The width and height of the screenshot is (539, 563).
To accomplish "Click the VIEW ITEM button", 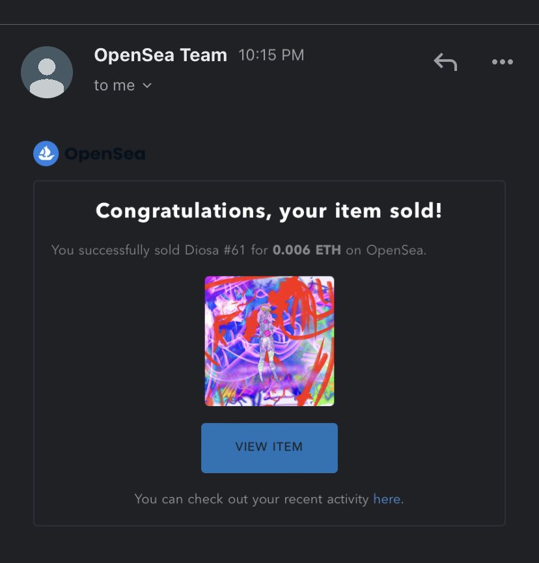I will pyautogui.click(x=269, y=448).
